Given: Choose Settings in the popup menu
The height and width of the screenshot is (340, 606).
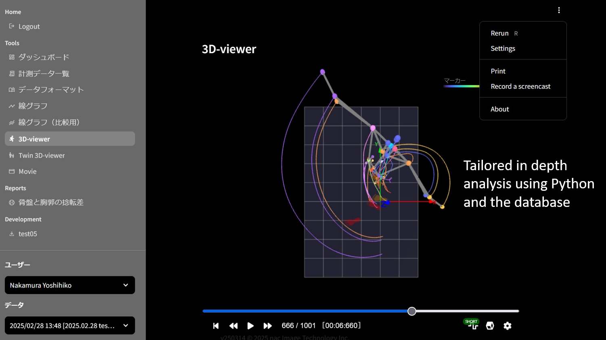Looking at the screenshot, I should (x=503, y=48).
